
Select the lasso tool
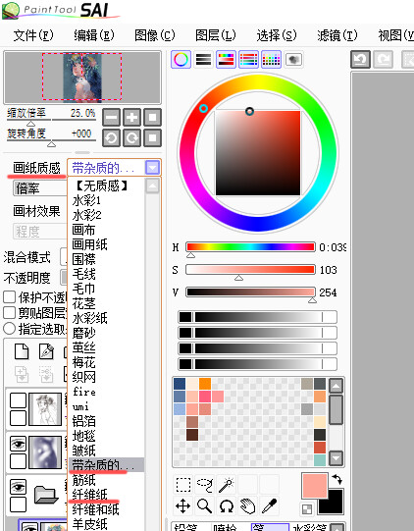point(205,485)
